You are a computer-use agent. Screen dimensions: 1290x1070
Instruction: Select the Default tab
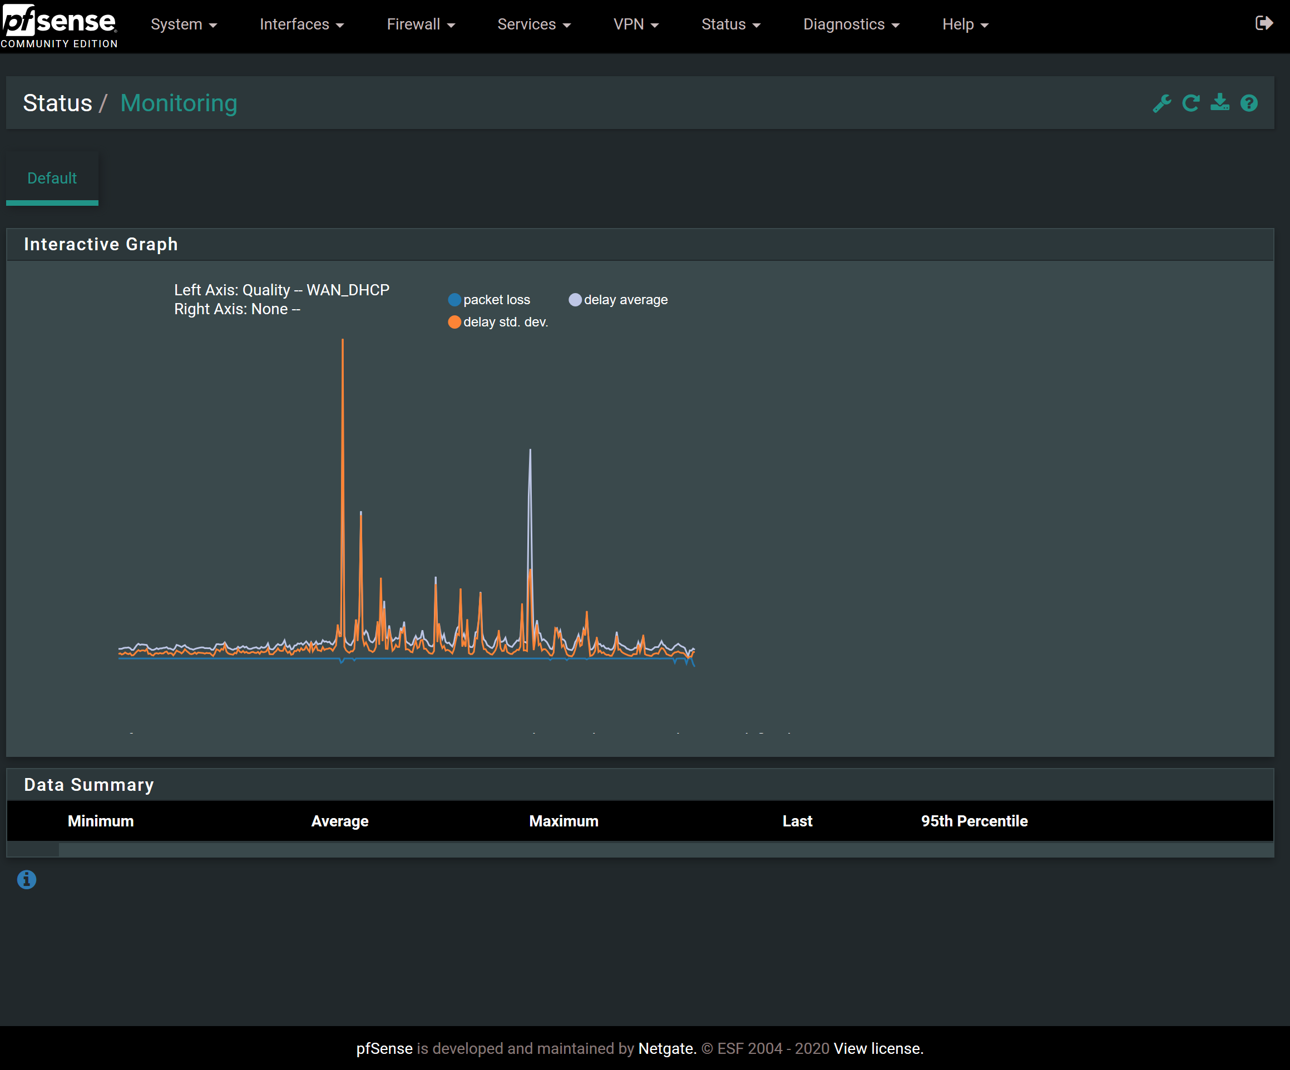click(52, 178)
